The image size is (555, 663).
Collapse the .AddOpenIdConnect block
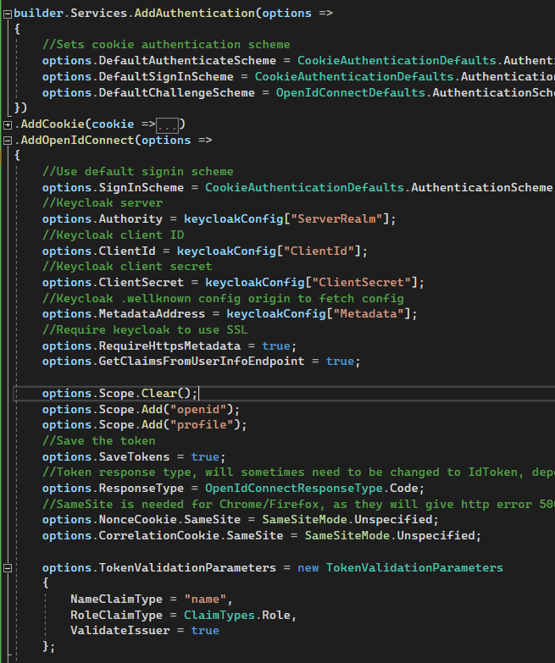pos(8,141)
